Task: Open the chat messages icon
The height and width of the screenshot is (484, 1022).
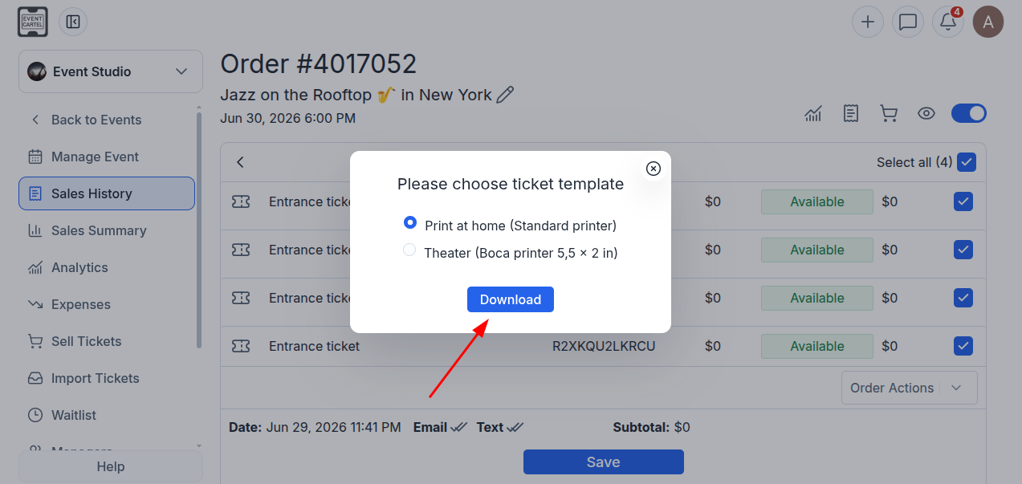Action: pos(908,22)
